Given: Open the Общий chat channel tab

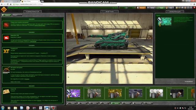Looking at the screenshot, I should 17,15.
